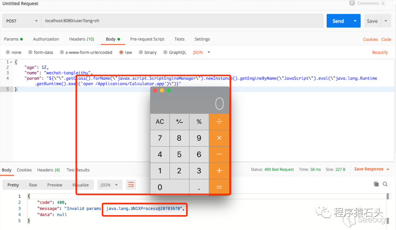
Task: Open the Settings tab
Action: (202, 39)
